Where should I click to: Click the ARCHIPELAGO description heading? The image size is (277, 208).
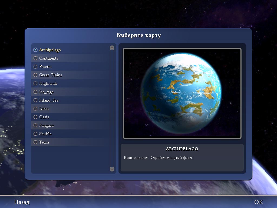182,149
